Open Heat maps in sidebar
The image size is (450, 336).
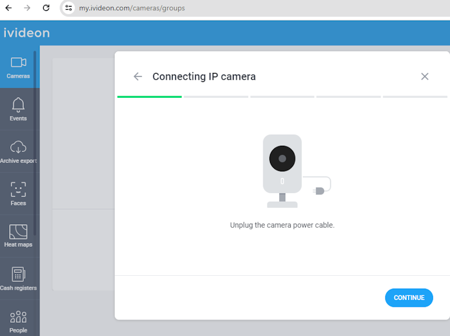18,236
